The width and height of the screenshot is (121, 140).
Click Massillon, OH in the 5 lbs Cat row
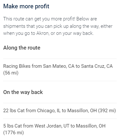(91, 126)
